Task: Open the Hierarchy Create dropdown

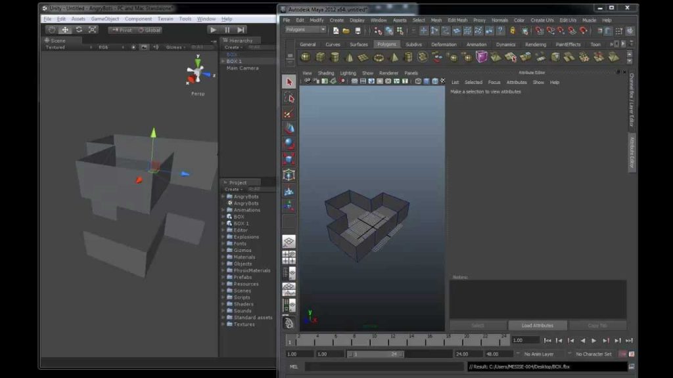Action: click(233, 47)
